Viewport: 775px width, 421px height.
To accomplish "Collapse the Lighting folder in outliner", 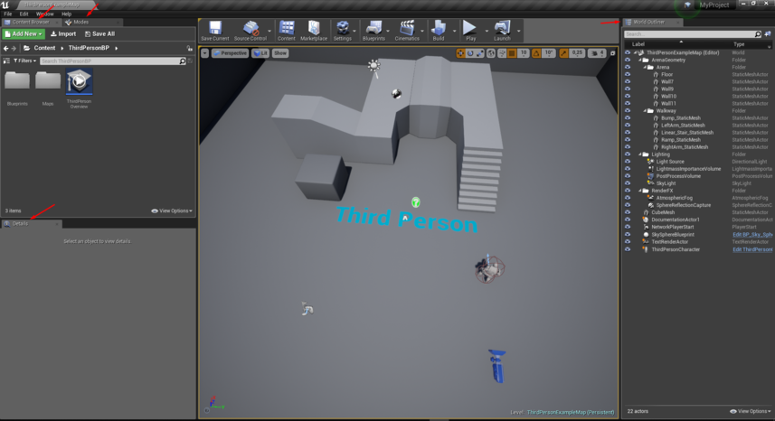I will coord(640,154).
